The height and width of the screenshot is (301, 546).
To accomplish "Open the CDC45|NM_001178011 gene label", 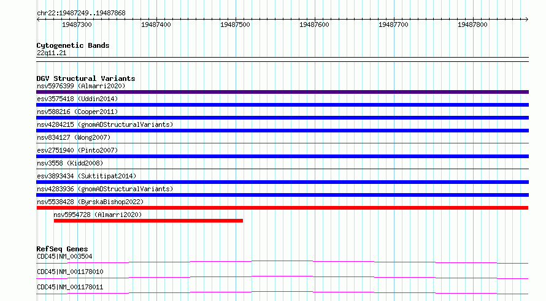I will tap(70, 287).
